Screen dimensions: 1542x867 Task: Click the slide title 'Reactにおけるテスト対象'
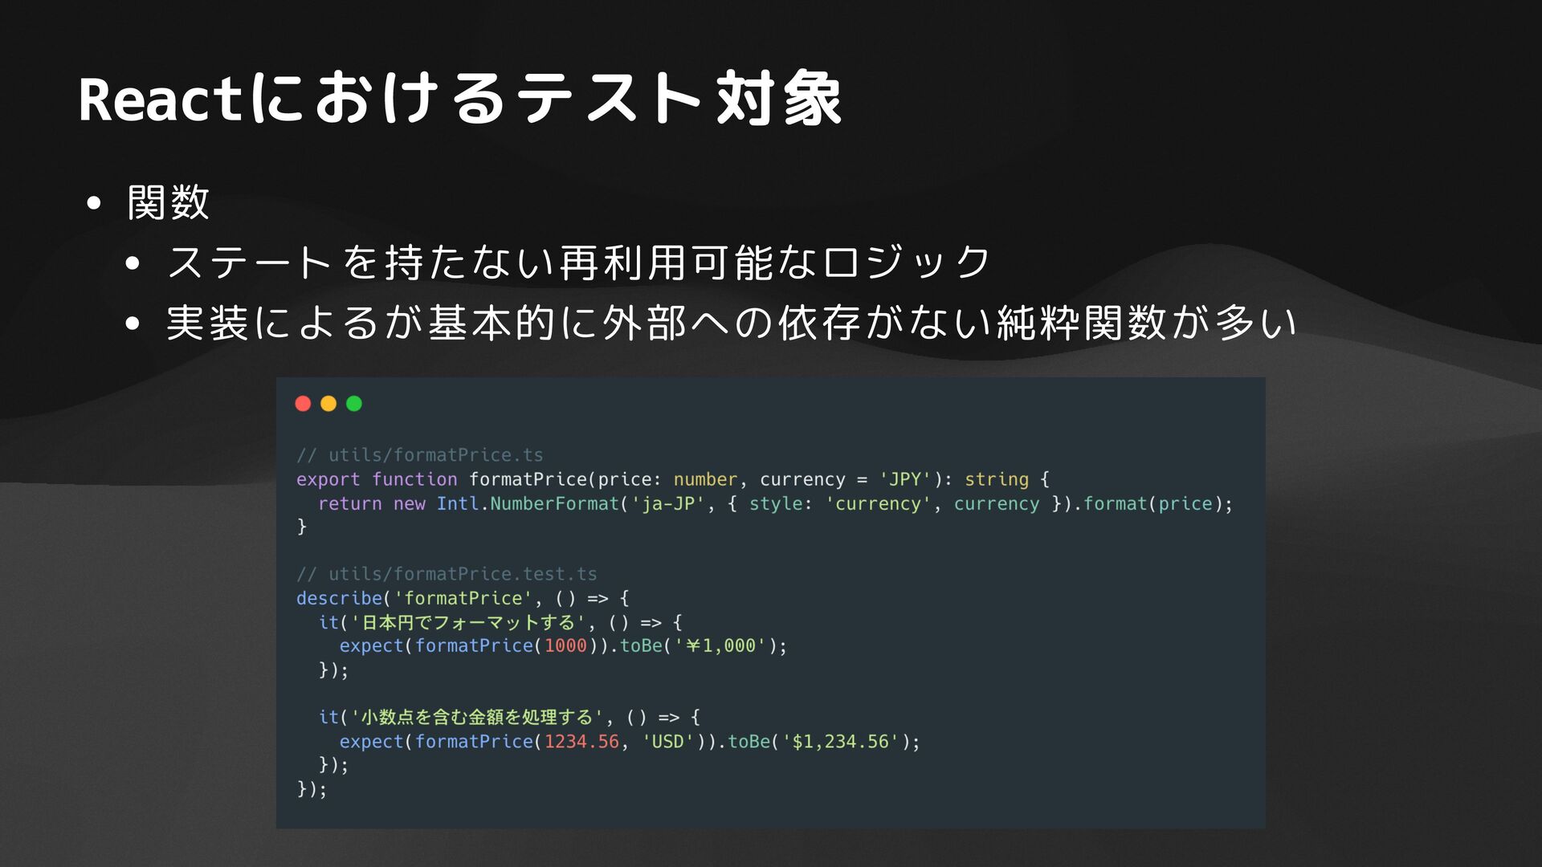point(459,100)
